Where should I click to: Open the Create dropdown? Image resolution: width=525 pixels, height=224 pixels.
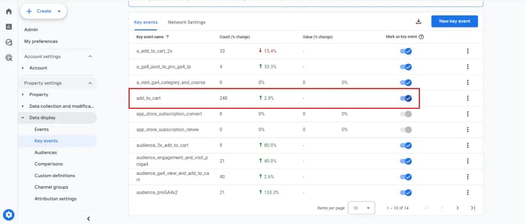[x=44, y=11]
